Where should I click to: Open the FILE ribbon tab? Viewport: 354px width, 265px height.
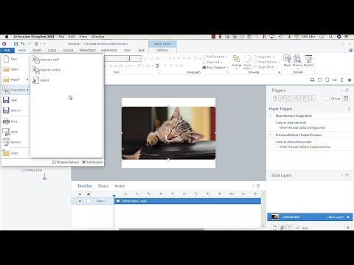tap(7, 50)
